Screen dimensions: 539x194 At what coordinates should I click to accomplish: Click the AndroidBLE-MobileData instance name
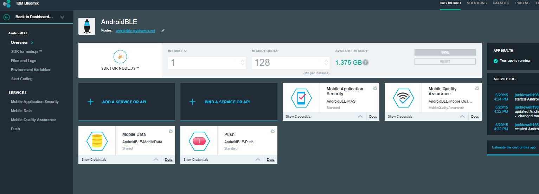142,142
